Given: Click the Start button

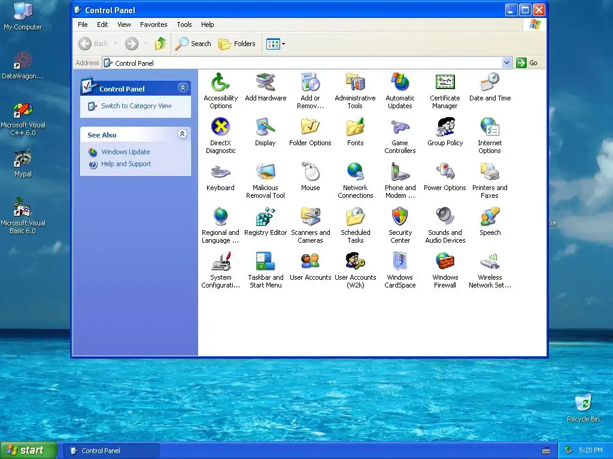Looking at the screenshot, I should click(x=29, y=450).
